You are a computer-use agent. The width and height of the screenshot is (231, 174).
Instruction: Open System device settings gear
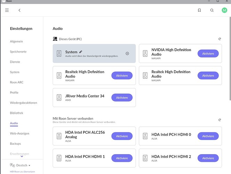[x=127, y=54]
